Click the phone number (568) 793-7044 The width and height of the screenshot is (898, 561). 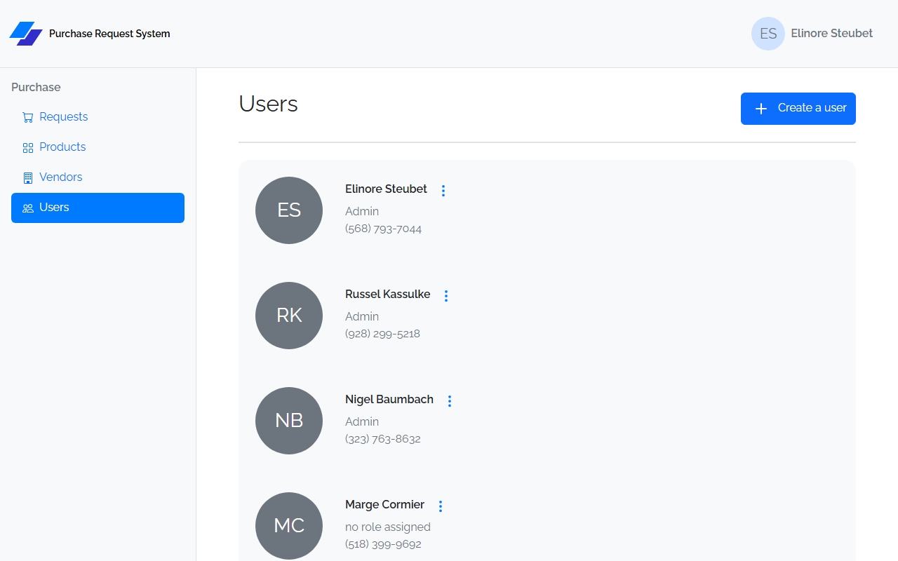(384, 229)
